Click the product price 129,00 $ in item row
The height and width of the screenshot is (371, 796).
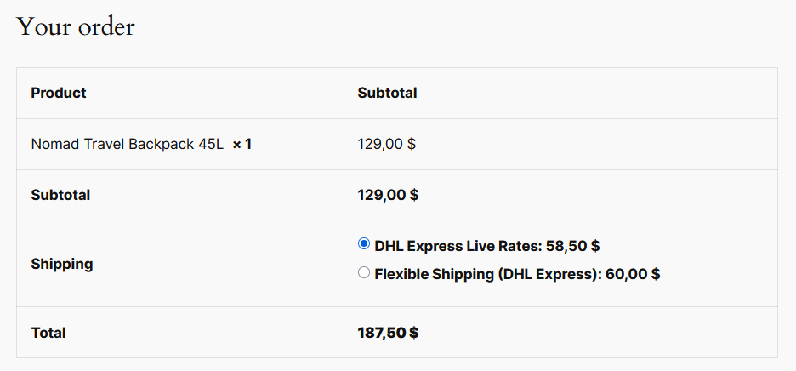387,145
